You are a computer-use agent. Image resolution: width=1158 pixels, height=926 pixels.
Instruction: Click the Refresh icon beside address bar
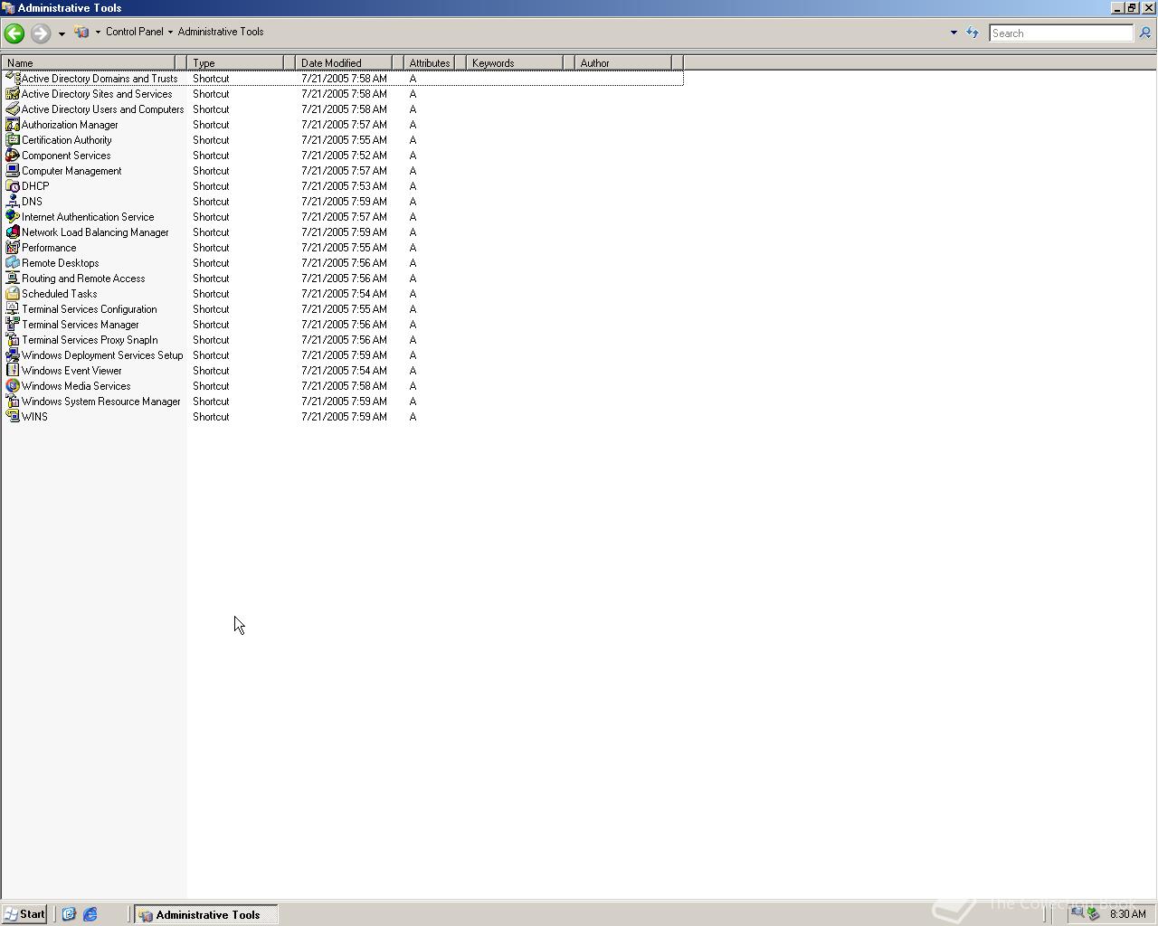click(973, 33)
